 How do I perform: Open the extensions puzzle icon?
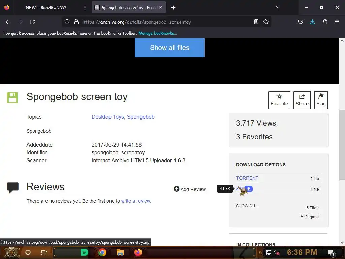pos(325,22)
